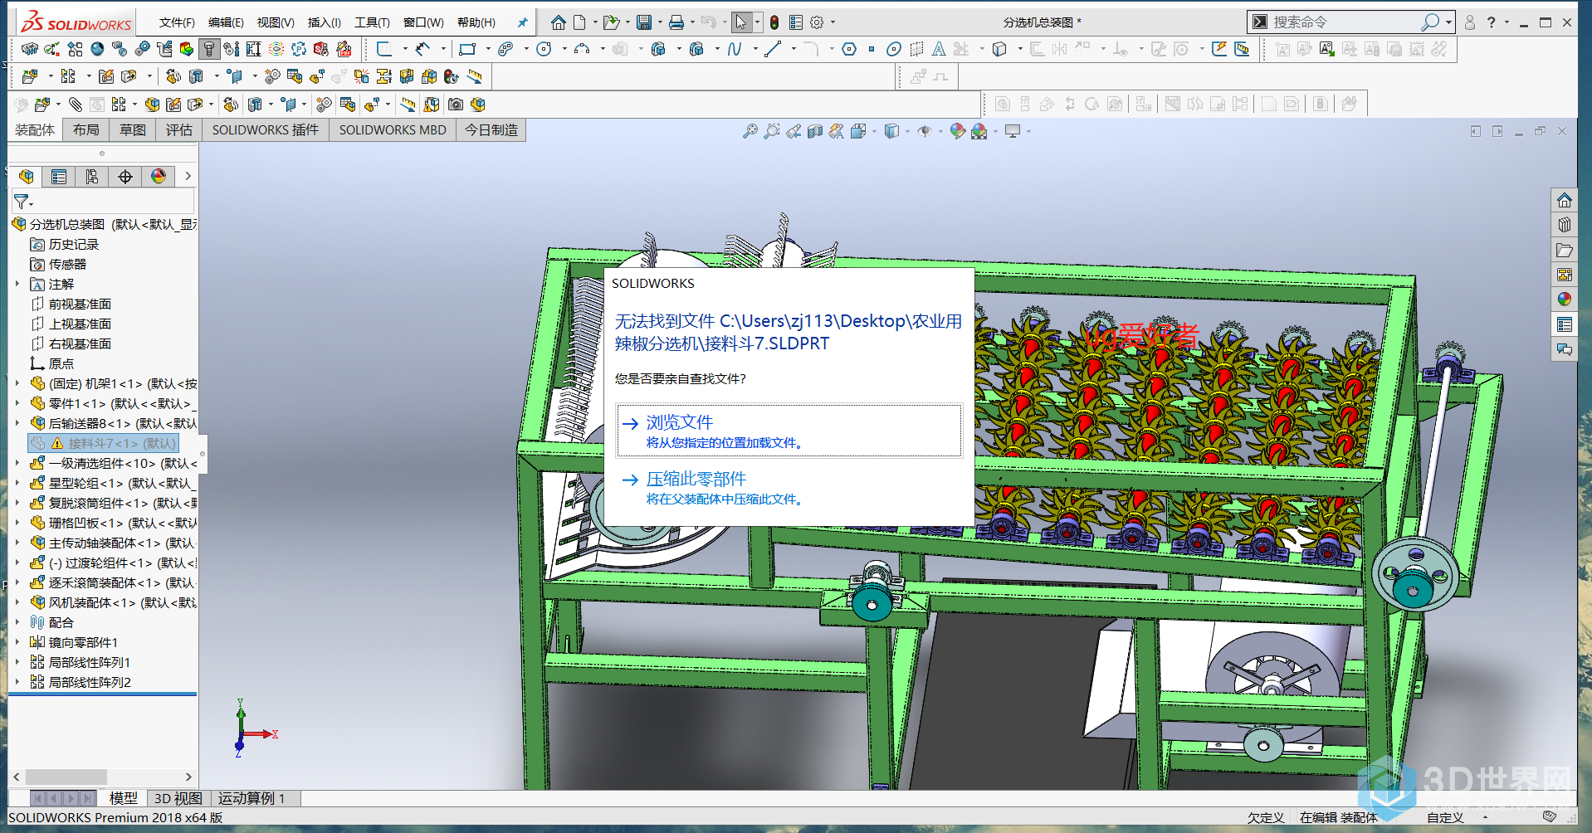Switch to the ConfigurationManager panel tab
Image resolution: width=1592 pixels, height=833 pixels.
click(x=92, y=176)
